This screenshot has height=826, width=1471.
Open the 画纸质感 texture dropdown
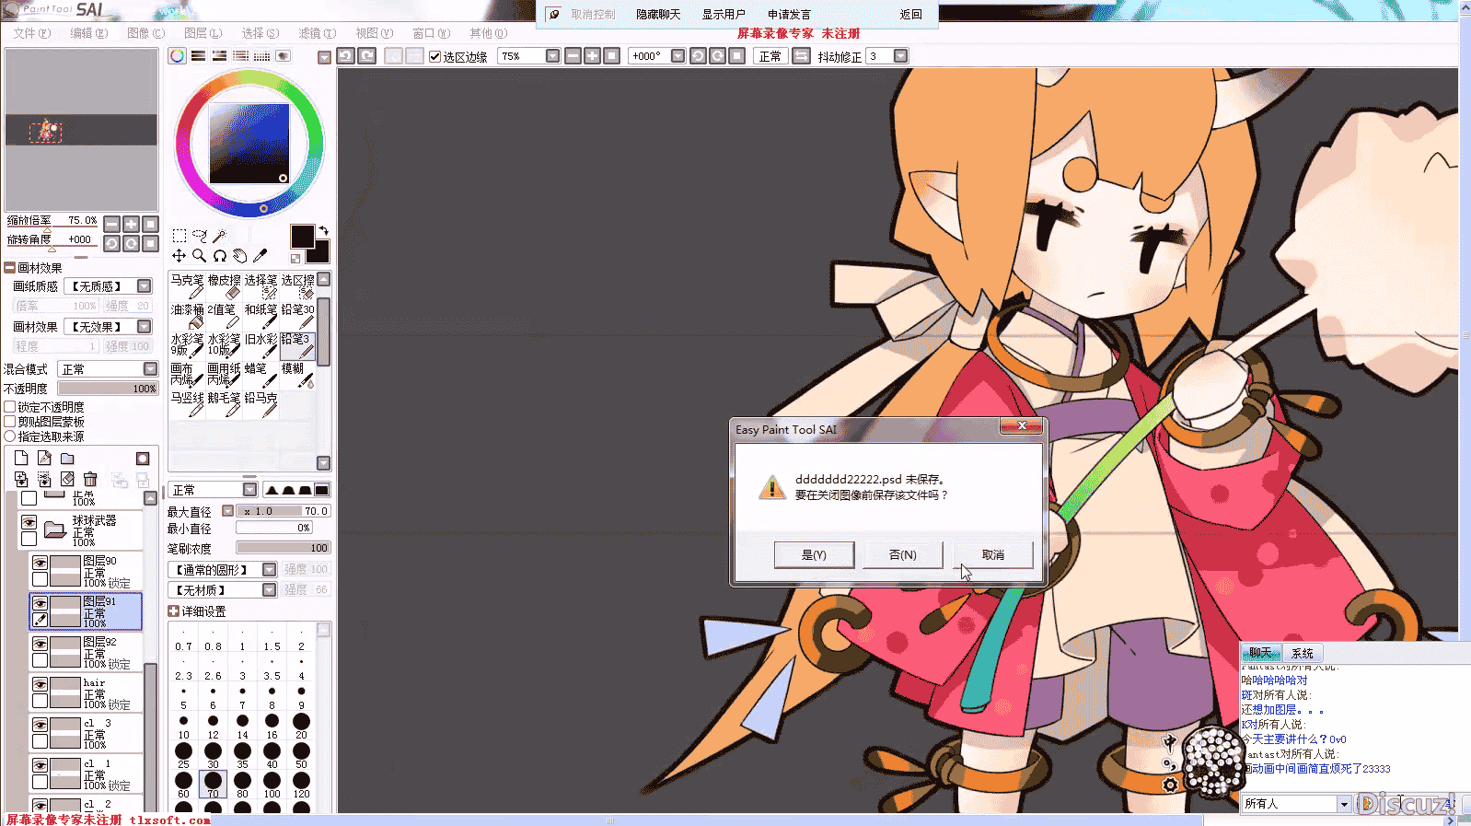click(x=108, y=286)
